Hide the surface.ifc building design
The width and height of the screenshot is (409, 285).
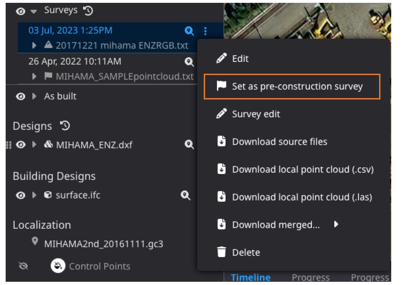[x=21, y=195]
